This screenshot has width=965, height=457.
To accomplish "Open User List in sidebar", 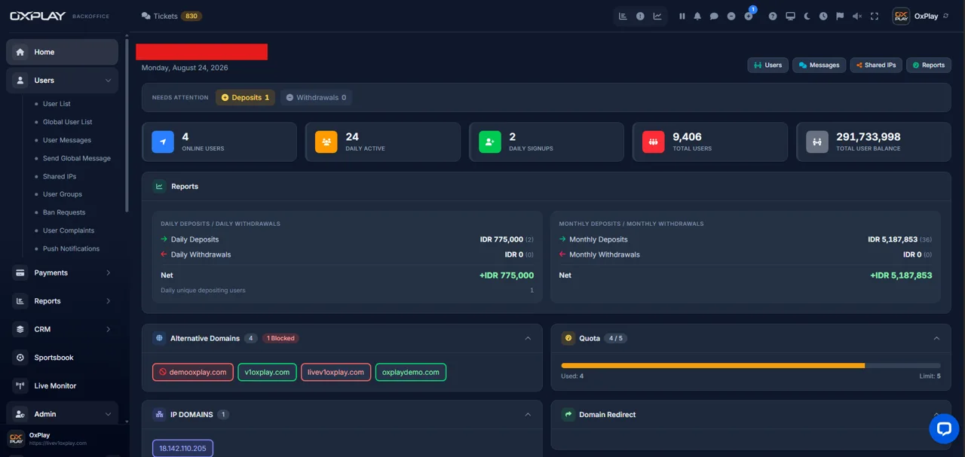I will [x=57, y=104].
